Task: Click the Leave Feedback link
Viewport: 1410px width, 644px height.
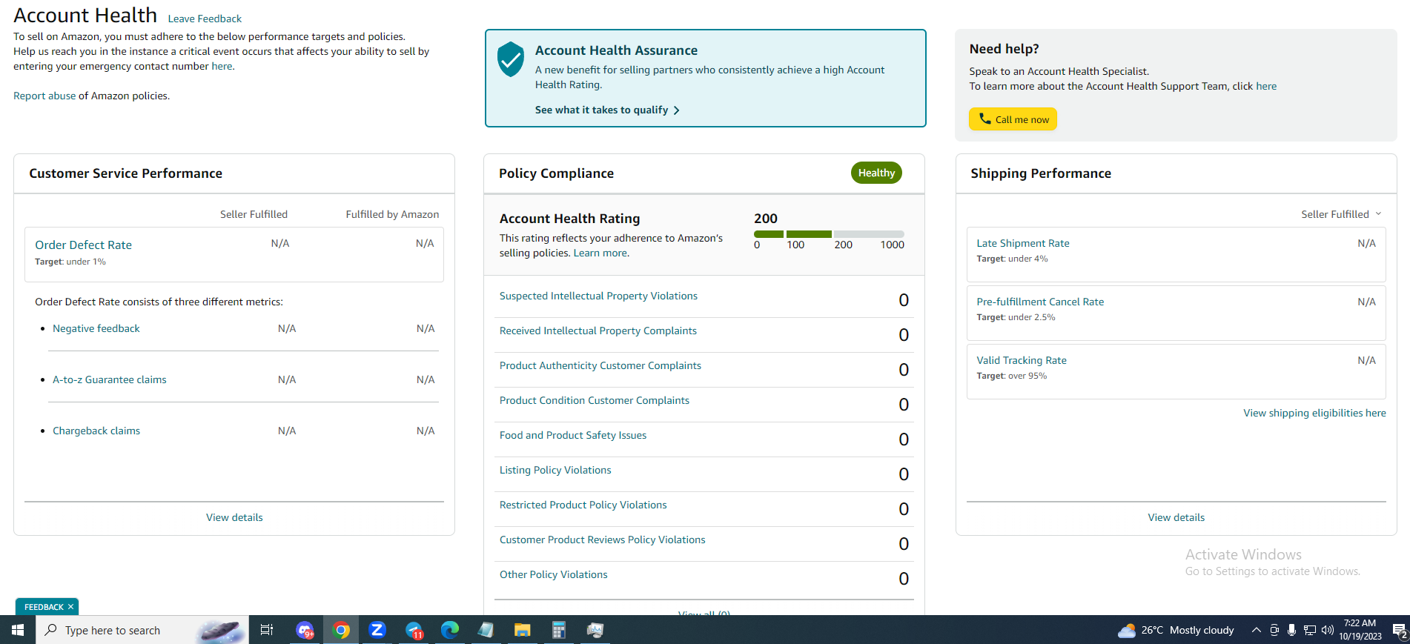Action: pos(205,19)
